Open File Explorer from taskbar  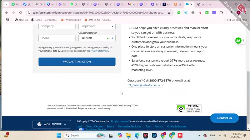(128, 135)
